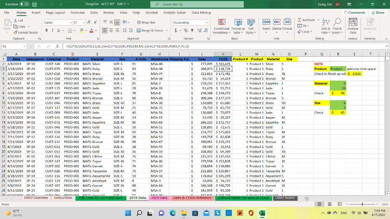Open the Comments pane
This screenshot has width=390, height=219.
(355, 12)
